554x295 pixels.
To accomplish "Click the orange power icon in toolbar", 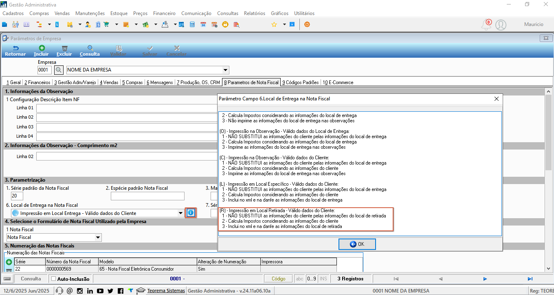I will point(307,24).
